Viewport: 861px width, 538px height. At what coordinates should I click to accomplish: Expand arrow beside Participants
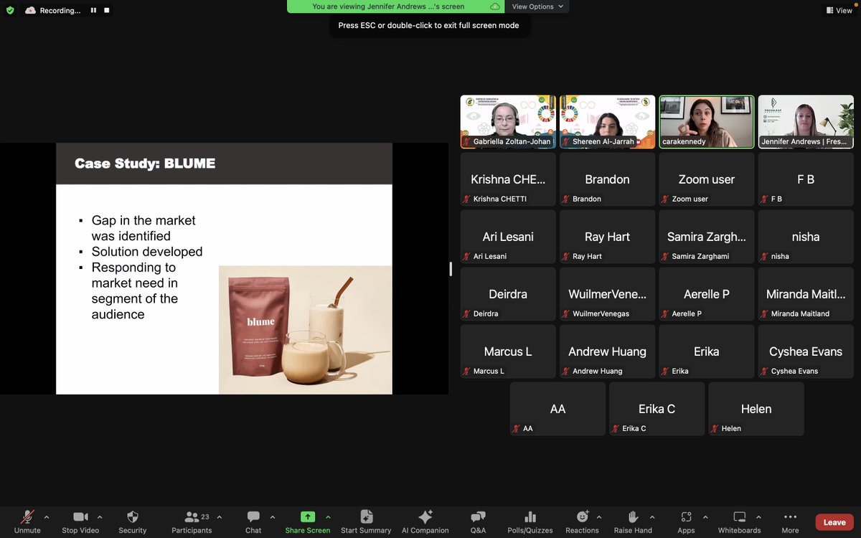coord(219,516)
